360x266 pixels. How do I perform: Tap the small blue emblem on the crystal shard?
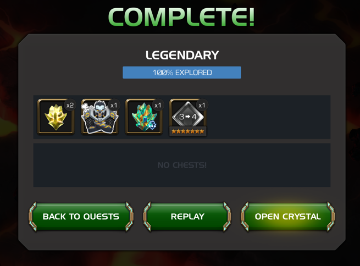[152, 125]
